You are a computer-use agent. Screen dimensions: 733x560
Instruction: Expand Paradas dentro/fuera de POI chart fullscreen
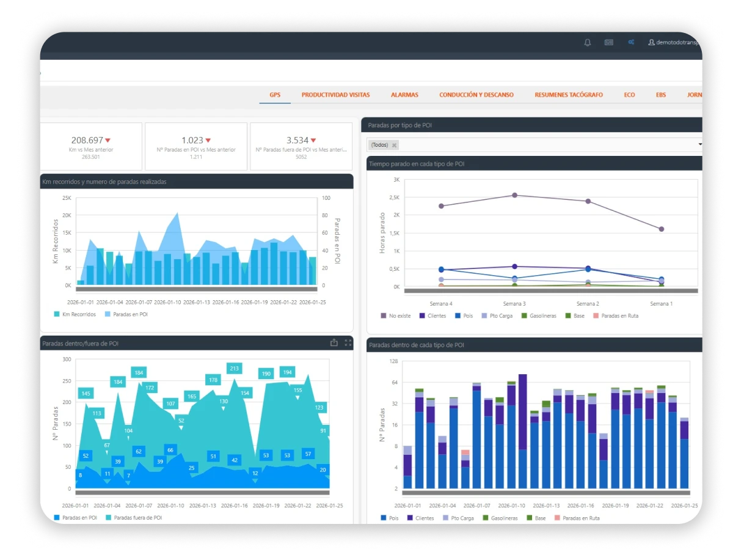pyautogui.click(x=348, y=343)
